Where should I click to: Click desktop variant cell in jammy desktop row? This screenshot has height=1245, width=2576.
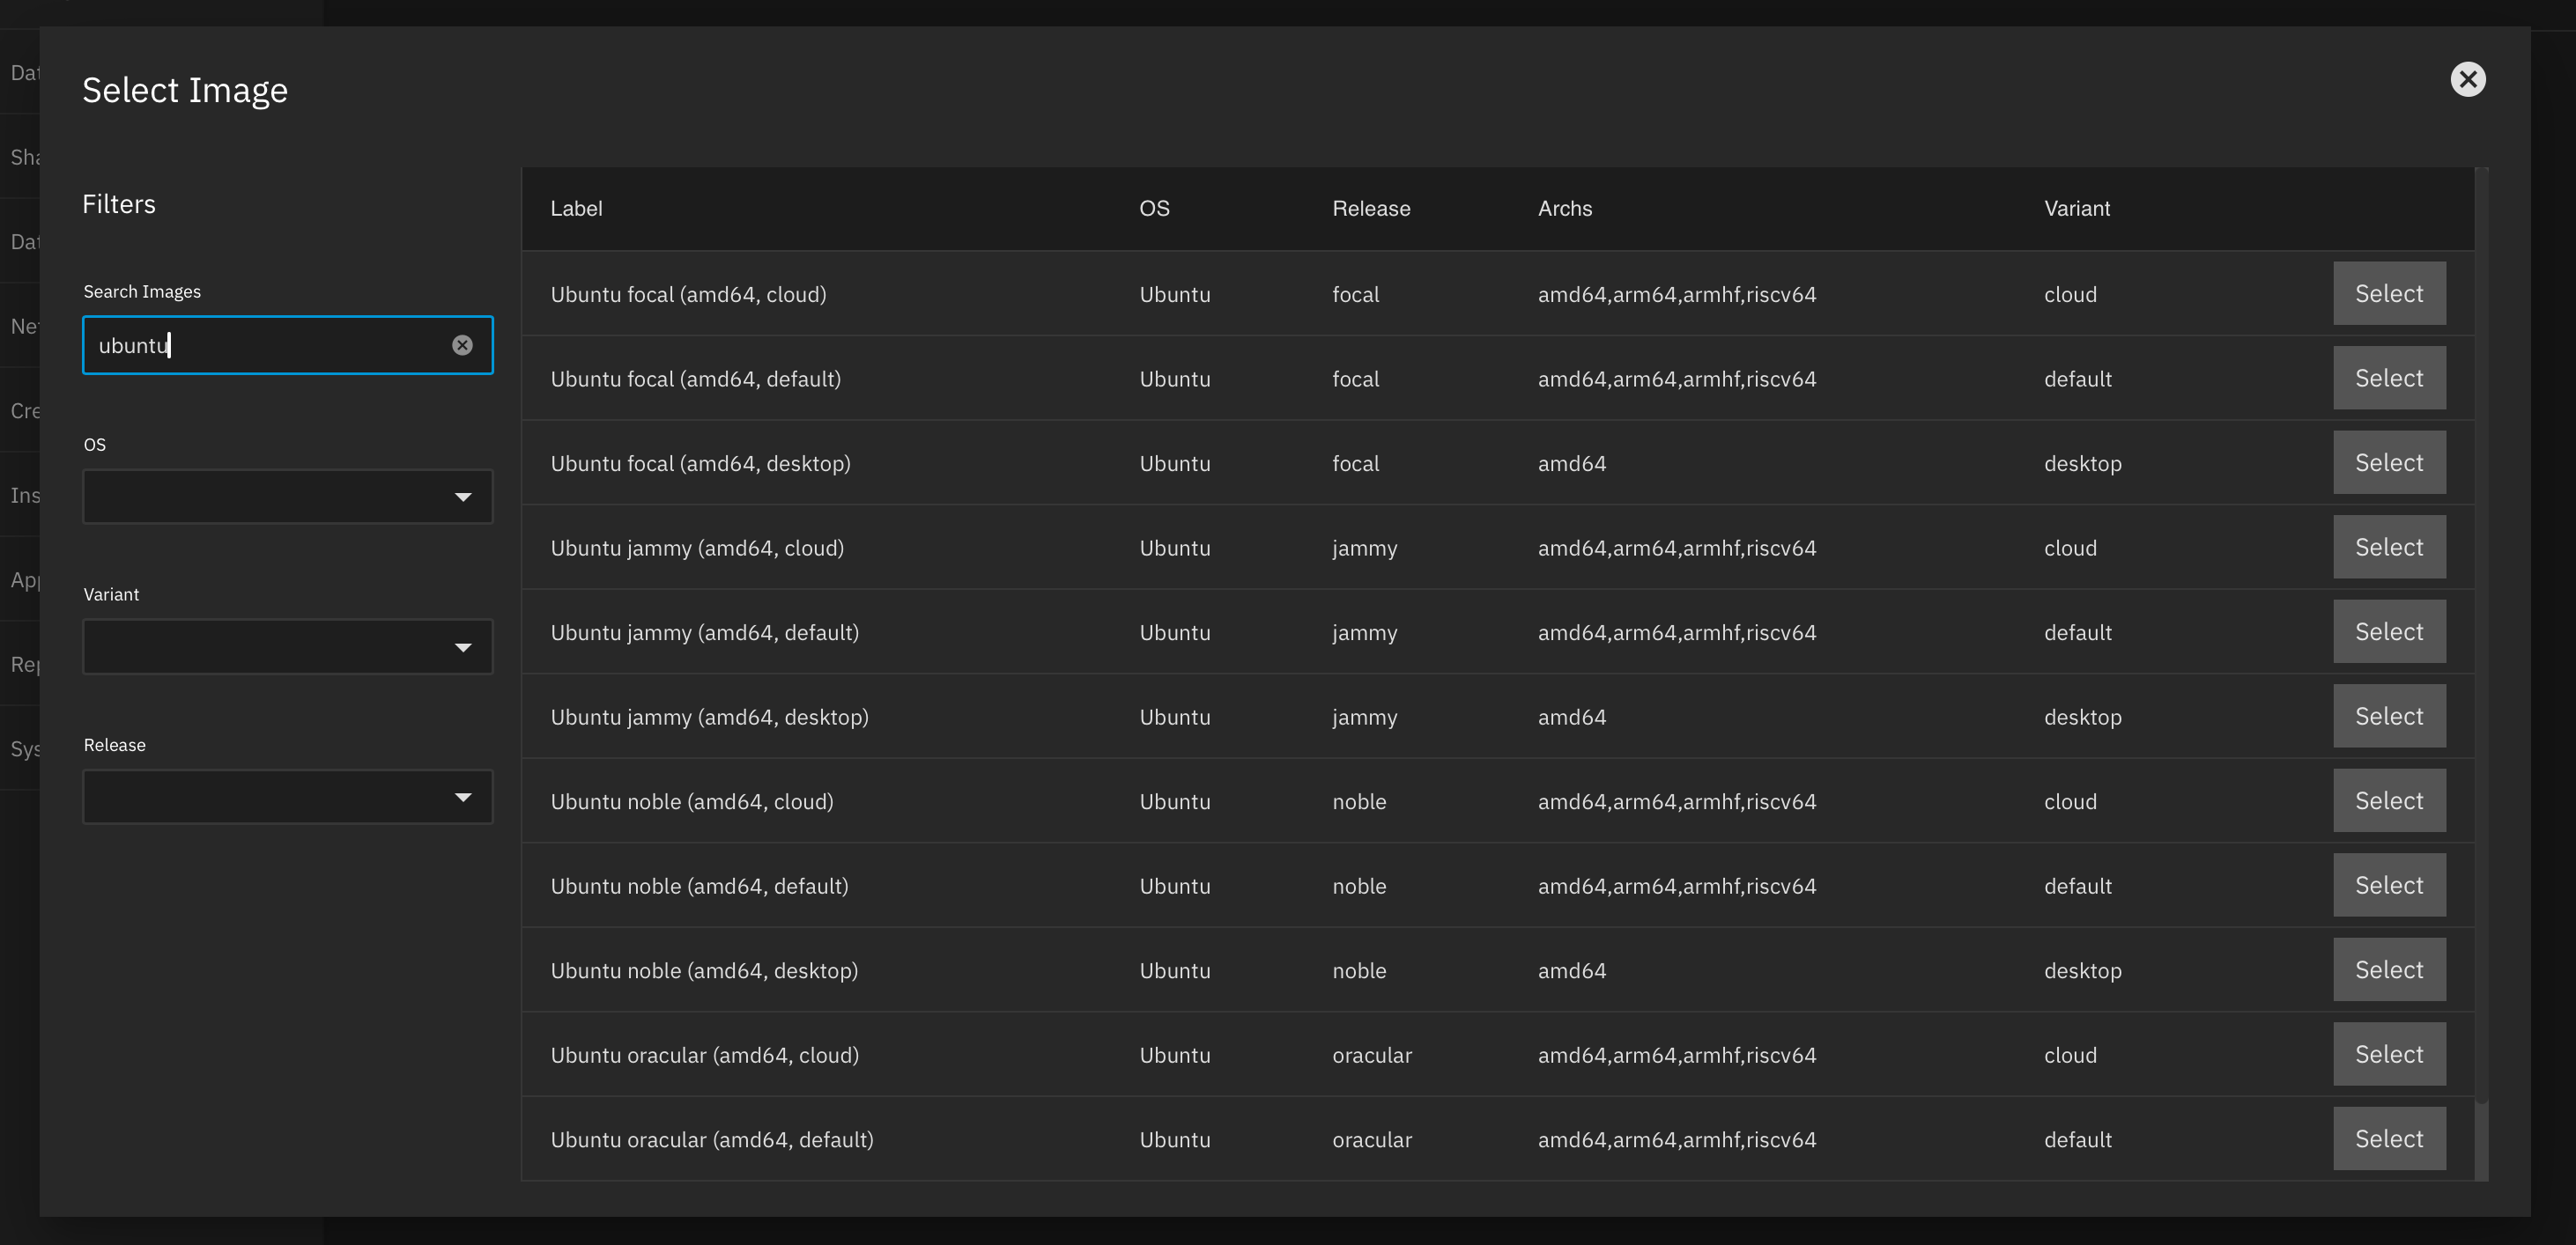point(2083,718)
